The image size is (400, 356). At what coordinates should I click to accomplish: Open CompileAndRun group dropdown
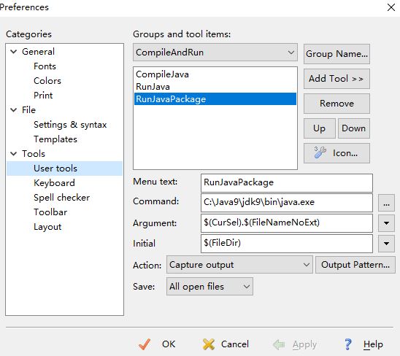point(215,53)
